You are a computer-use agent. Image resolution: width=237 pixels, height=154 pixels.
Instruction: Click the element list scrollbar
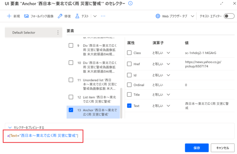(121, 103)
